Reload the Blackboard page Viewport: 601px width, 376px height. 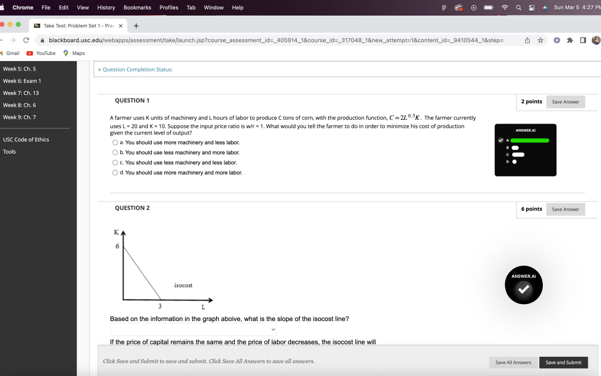tap(26, 40)
